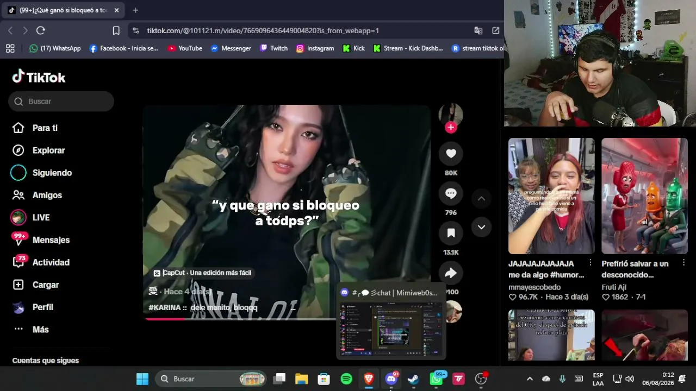Open the creator's avatar above the like button
This screenshot has height=391, width=696.
click(x=451, y=115)
